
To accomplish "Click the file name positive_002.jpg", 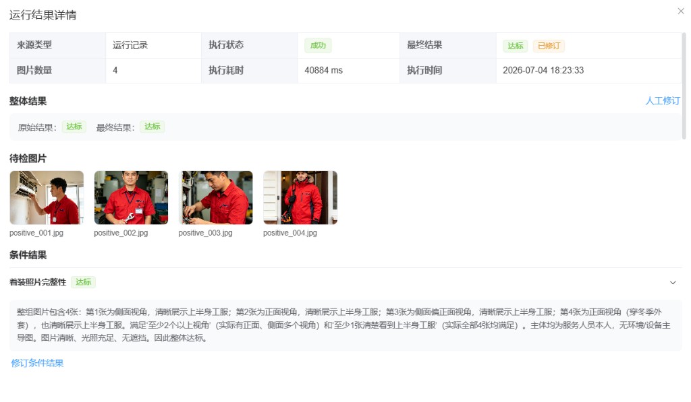I will [121, 233].
